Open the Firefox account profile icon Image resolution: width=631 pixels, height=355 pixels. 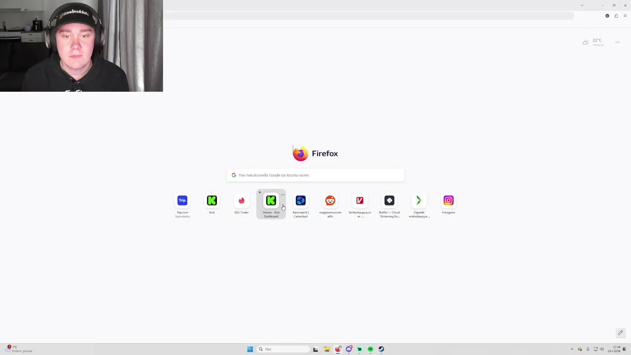(607, 16)
